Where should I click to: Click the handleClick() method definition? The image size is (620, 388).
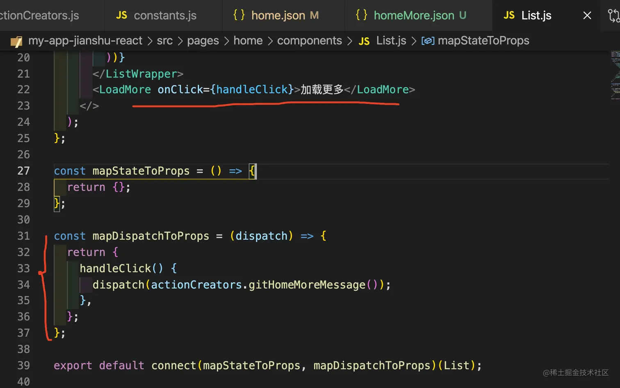(x=121, y=269)
